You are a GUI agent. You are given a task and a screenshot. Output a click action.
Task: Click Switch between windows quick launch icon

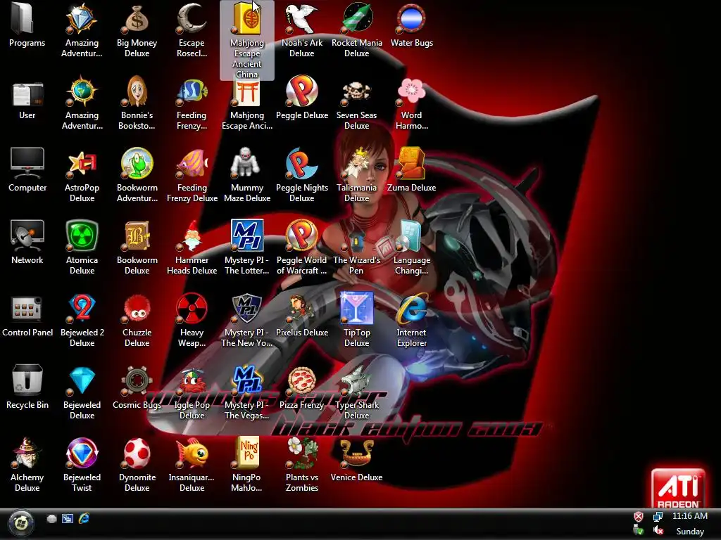pyautogui.click(x=68, y=518)
